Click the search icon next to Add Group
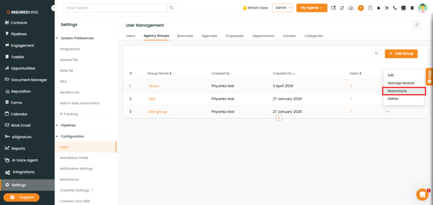Image resolution: width=433 pixels, height=205 pixels. (x=376, y=54)
